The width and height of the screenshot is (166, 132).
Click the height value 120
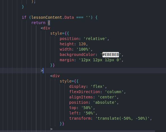[82, 44]
